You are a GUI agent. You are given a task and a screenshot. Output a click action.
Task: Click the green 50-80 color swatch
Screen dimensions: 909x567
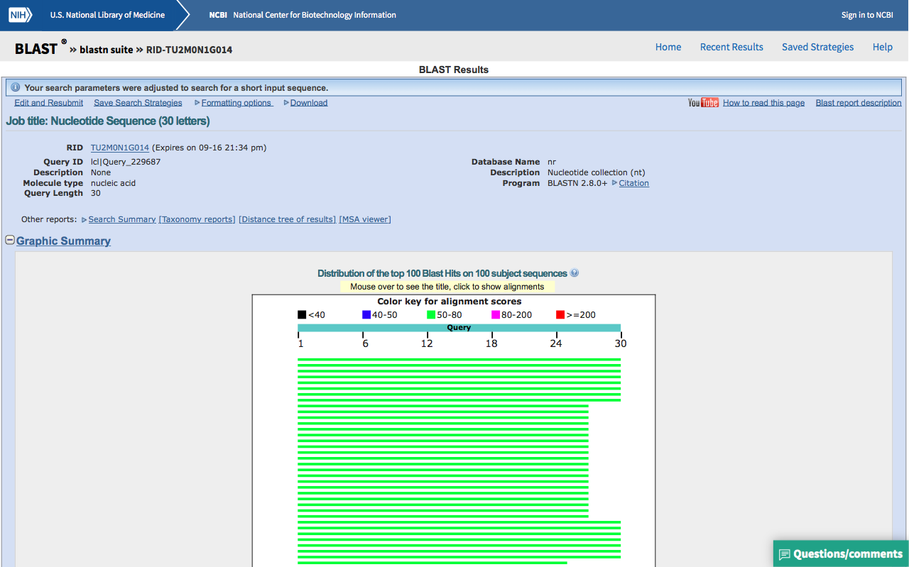point(431,314)
